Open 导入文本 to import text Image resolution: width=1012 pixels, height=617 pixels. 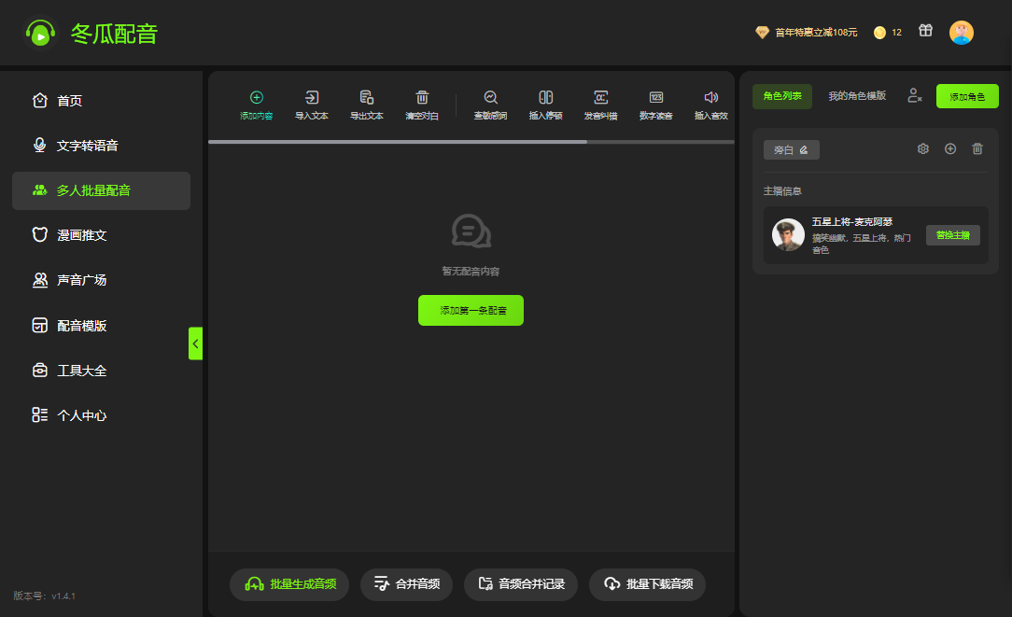coord(312,105)
